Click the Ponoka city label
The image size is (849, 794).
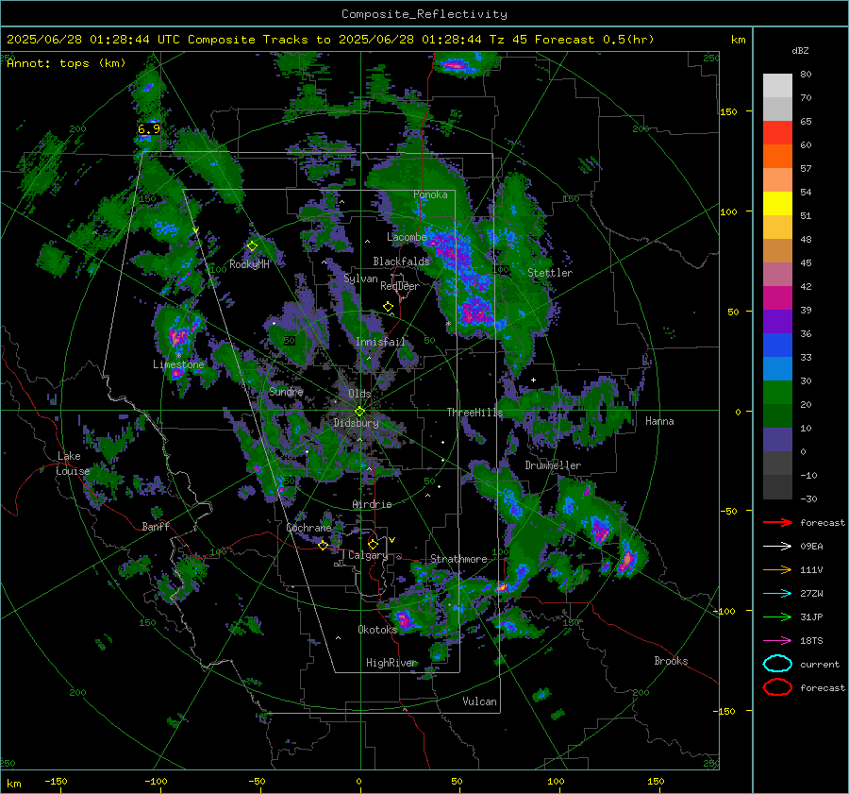coord(430,194)
